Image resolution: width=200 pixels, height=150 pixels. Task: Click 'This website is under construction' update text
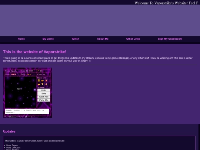pyautogui.click(x=34, y=141)
